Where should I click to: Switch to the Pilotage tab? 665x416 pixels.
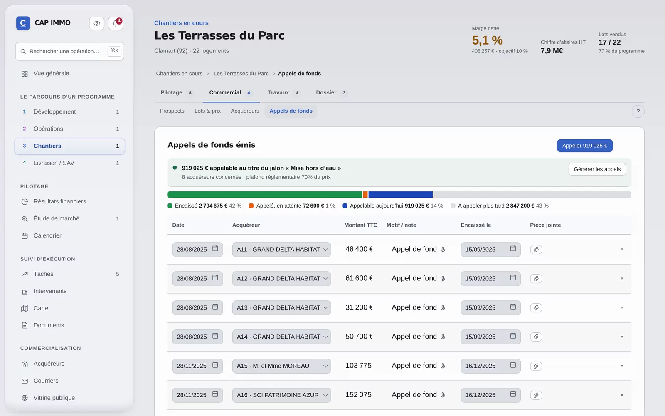pos(176,93)
